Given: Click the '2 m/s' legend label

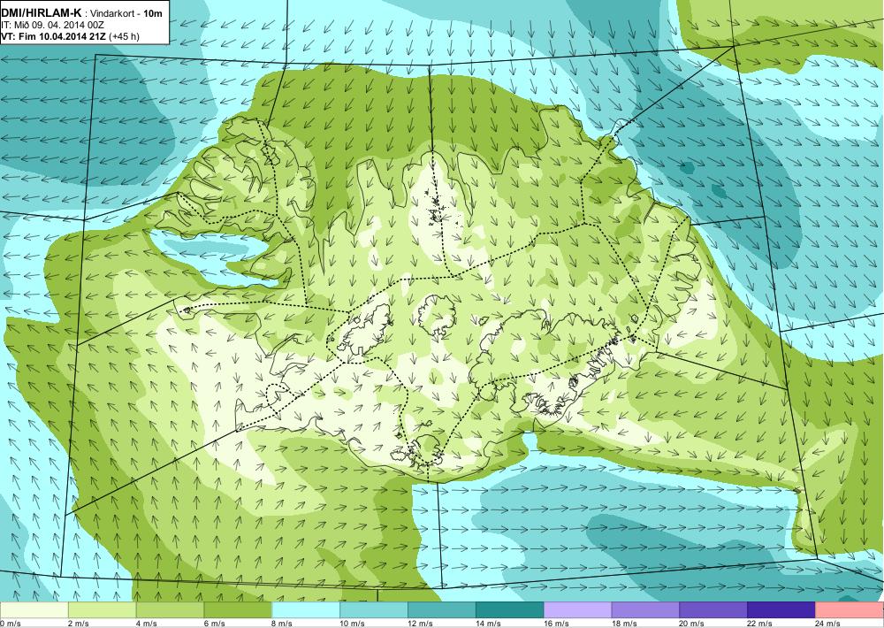Looking at the screenshot, I should click(79, 624).
